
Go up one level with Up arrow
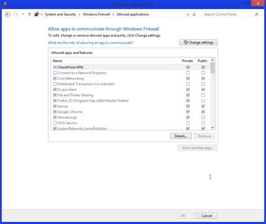[29, 15]
